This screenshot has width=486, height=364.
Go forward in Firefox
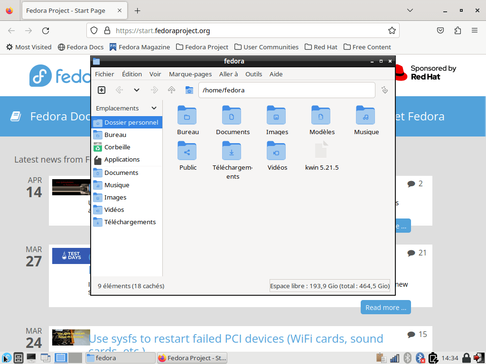pyautogui.click(x=28, y=31)
